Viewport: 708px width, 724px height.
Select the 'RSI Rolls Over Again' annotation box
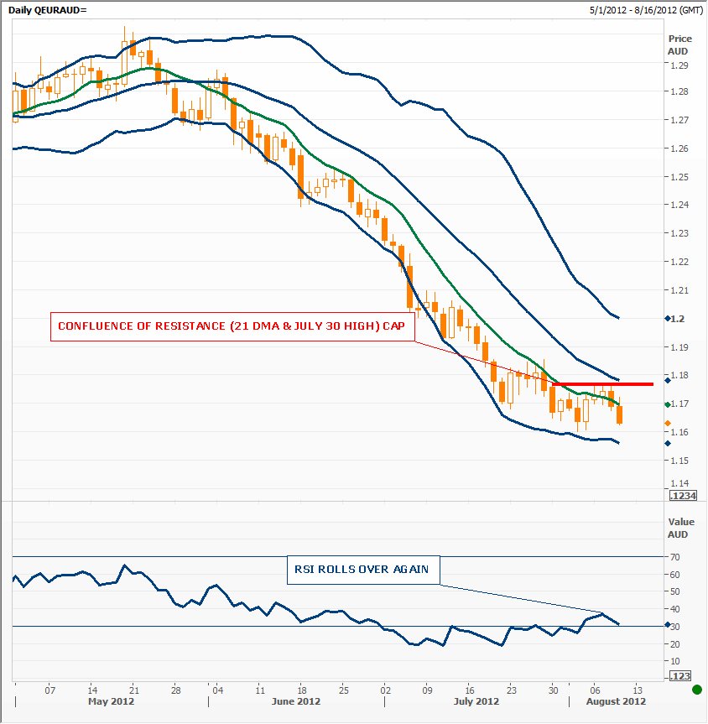point(363,570)
